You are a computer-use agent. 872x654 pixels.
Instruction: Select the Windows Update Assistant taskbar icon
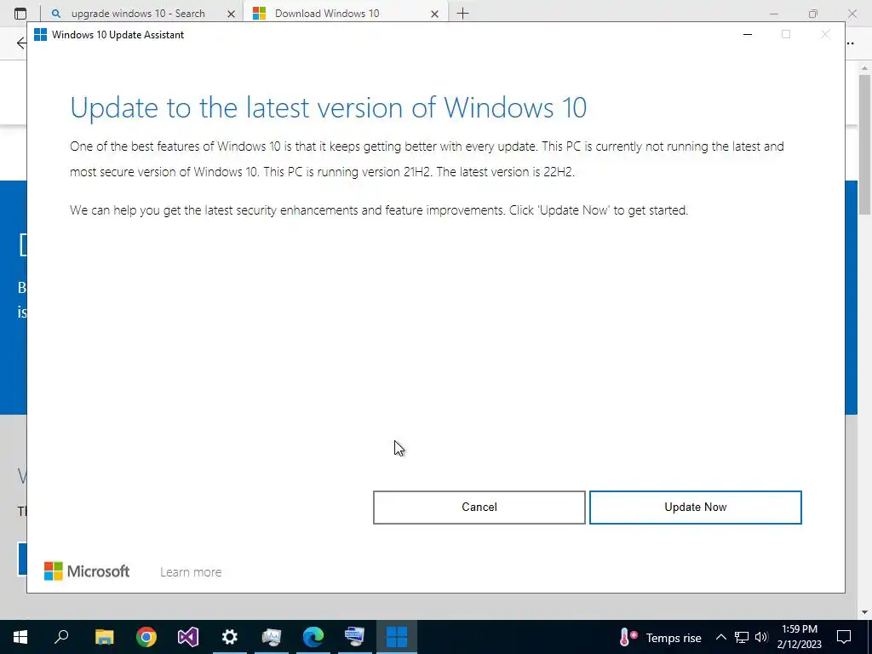coord(397,637)
